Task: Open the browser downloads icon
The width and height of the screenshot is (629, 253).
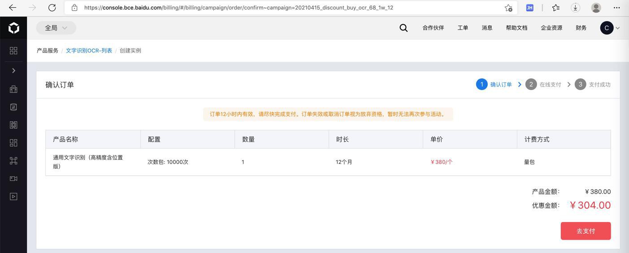Action: tap(576, 8)
